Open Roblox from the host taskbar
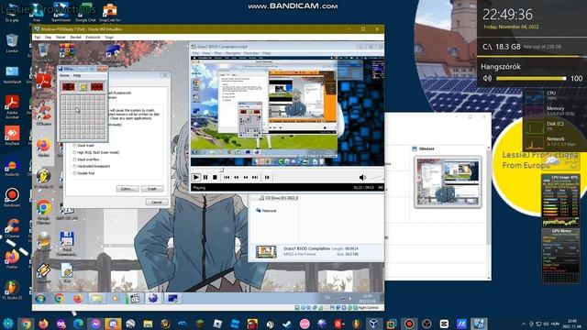The height and width of the screenshot is (330, 587). (x=217, y=324)
